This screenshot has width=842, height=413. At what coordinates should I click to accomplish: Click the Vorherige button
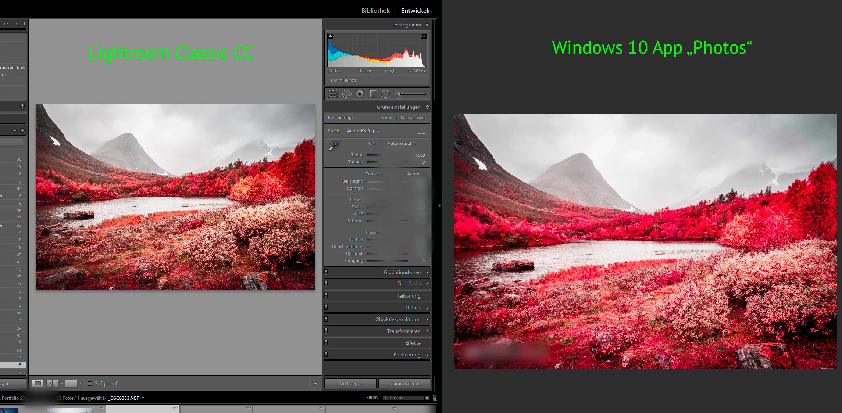point(350,383)
